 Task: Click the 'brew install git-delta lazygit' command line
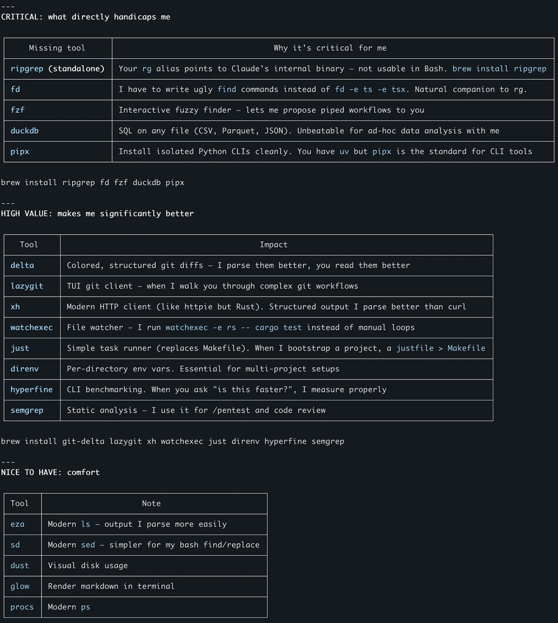(x=172, y=441)
